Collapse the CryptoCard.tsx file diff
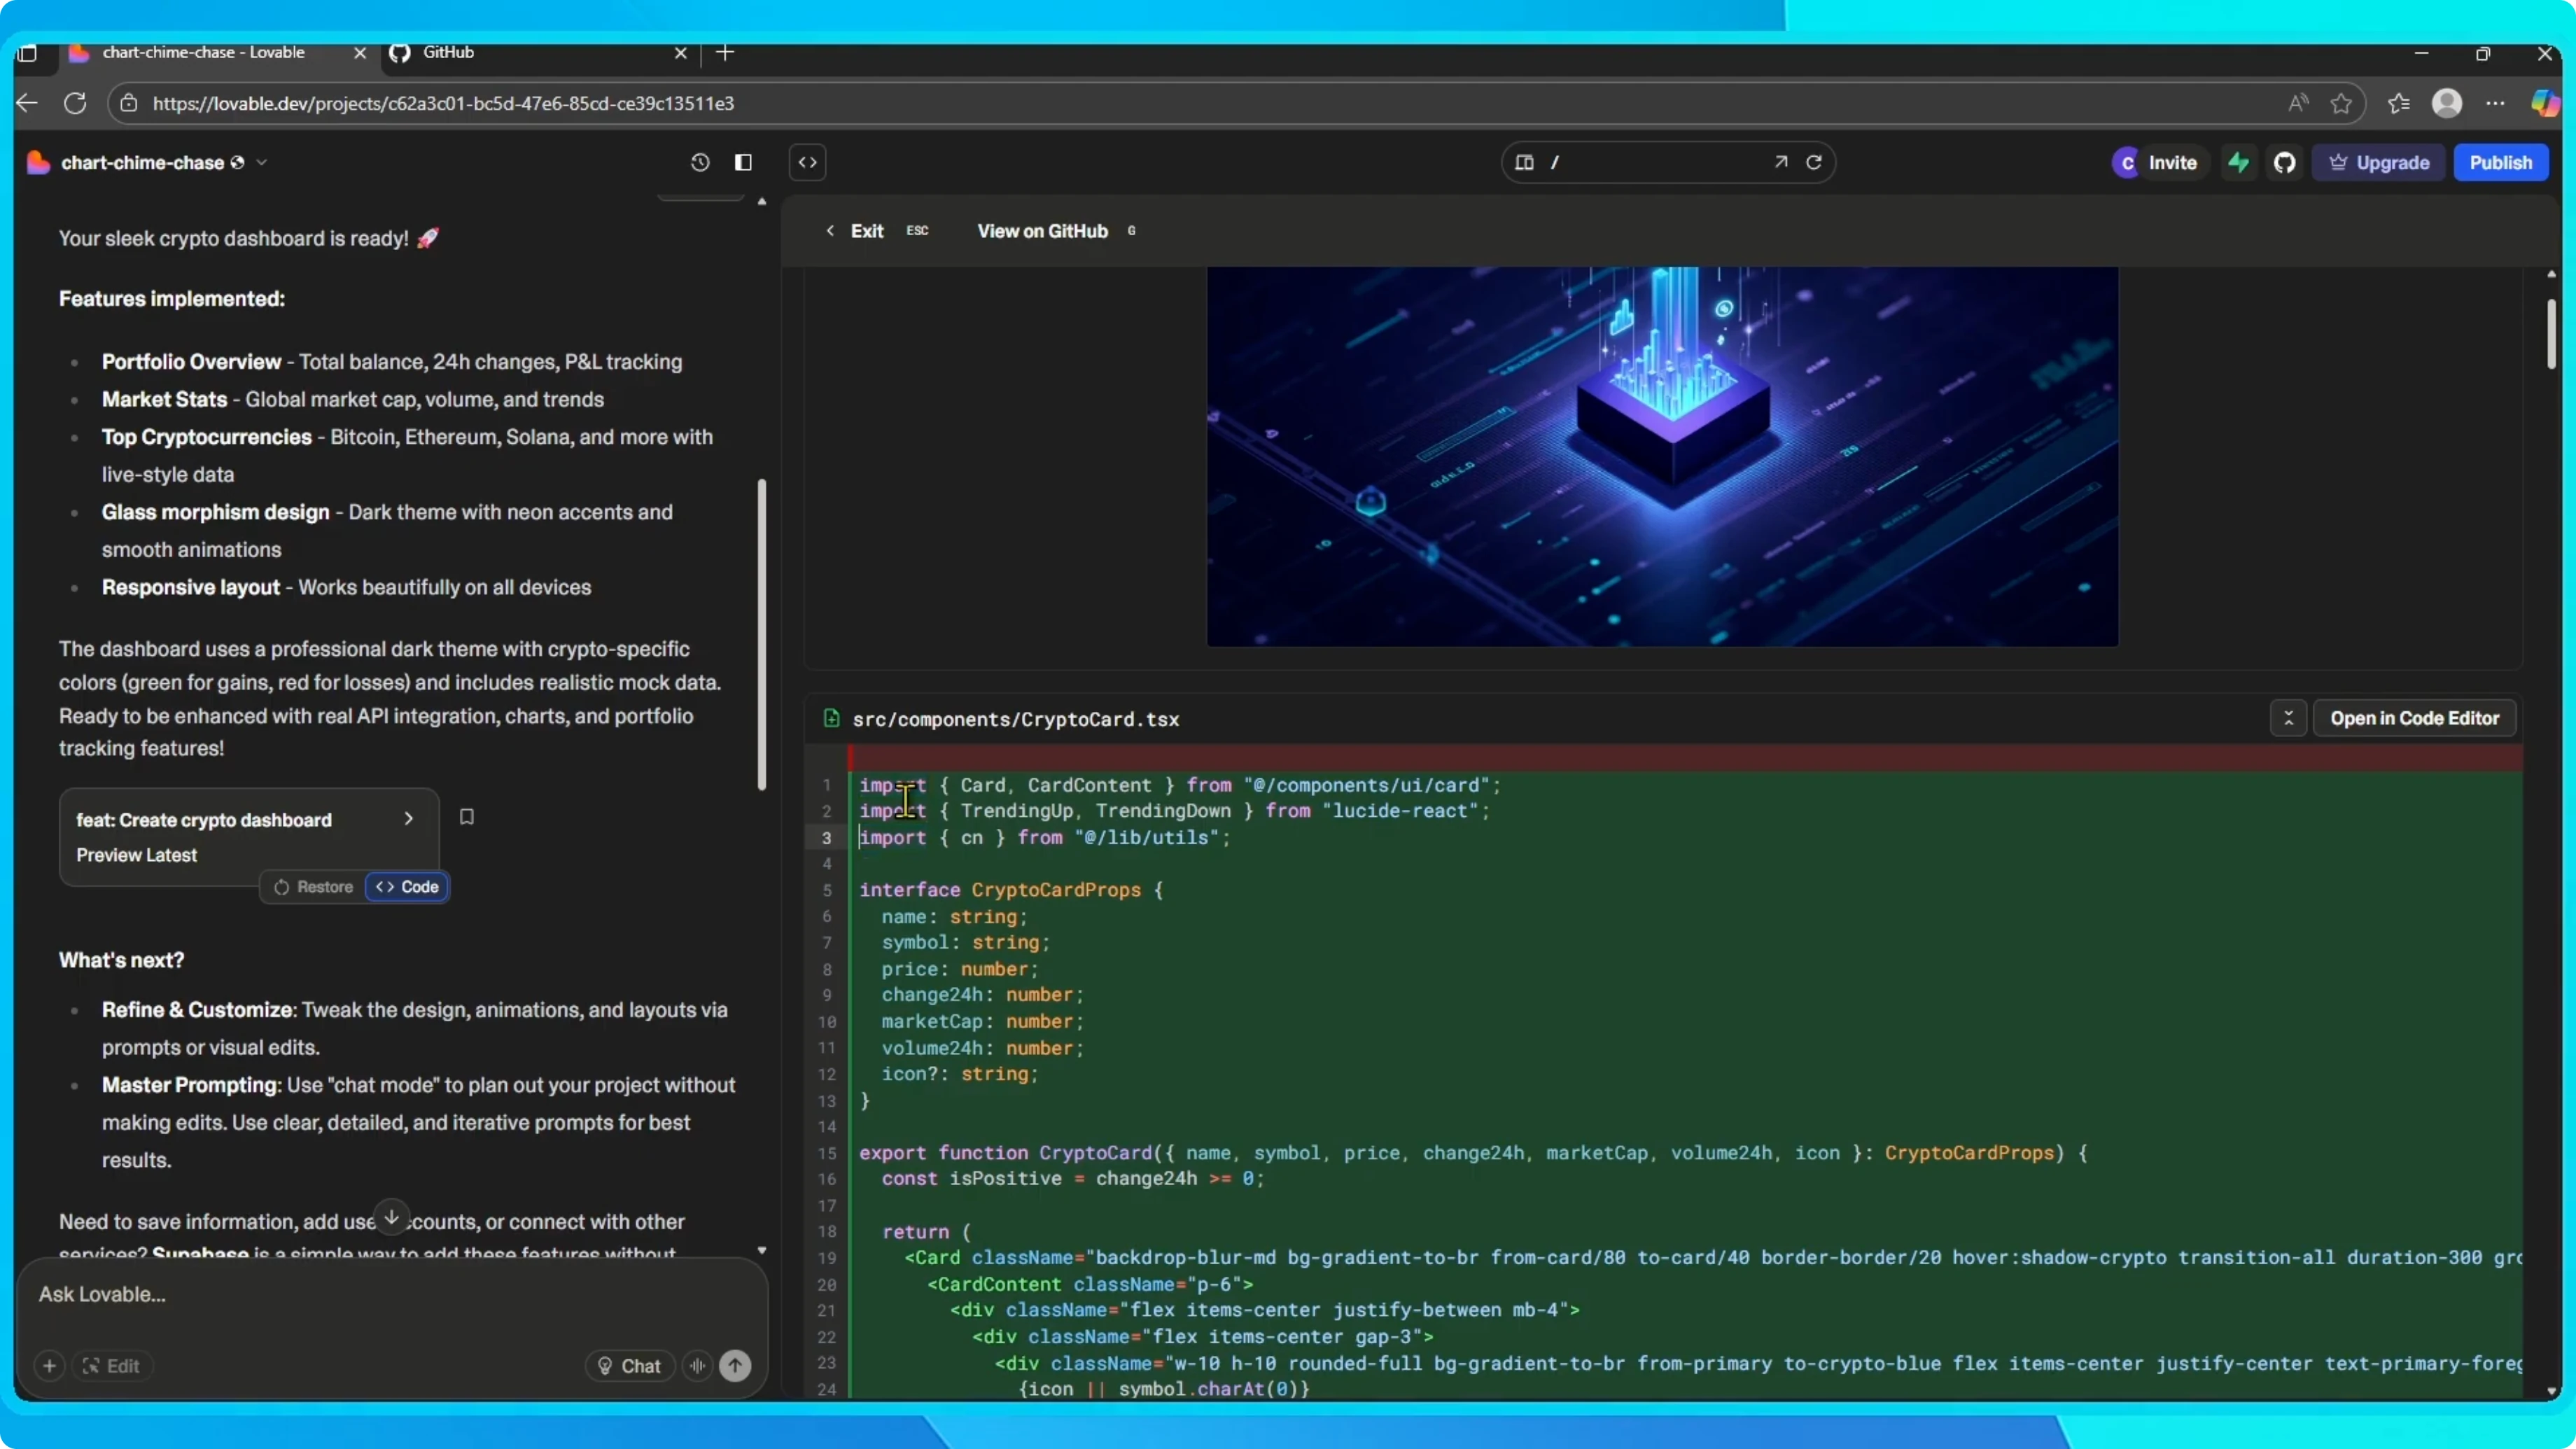The height and width of the screenshot is (1449, 2576). [x=2288, y=718]
